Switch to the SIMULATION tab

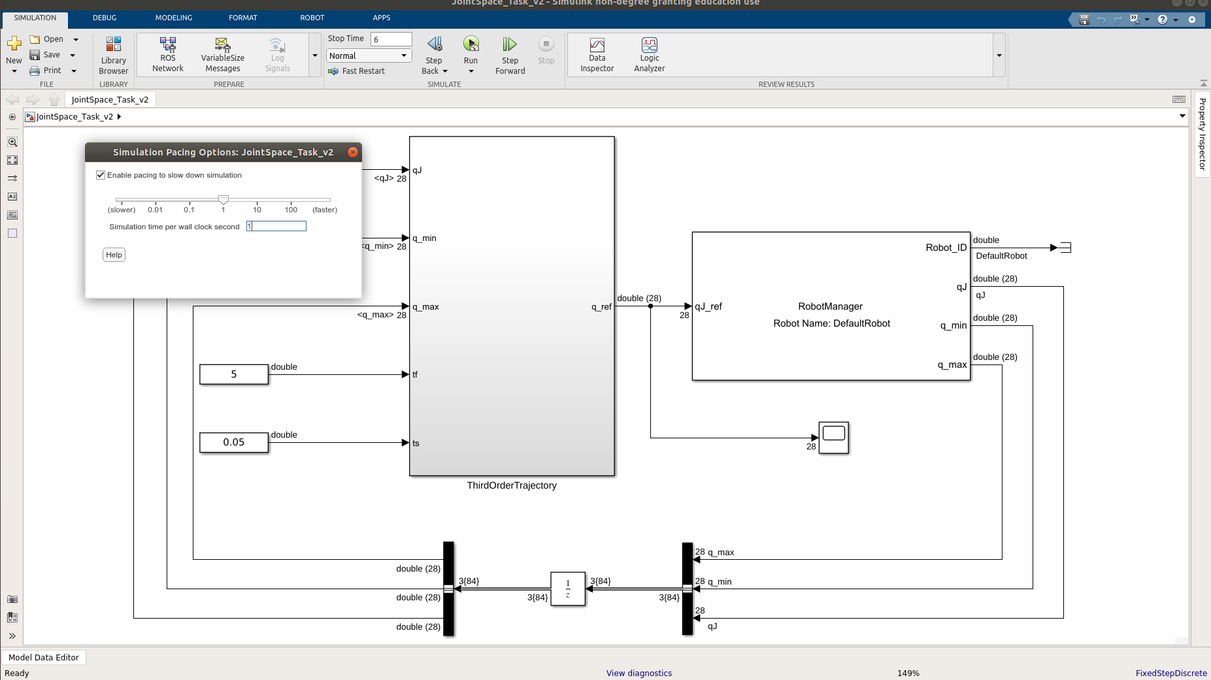[35, 18]
